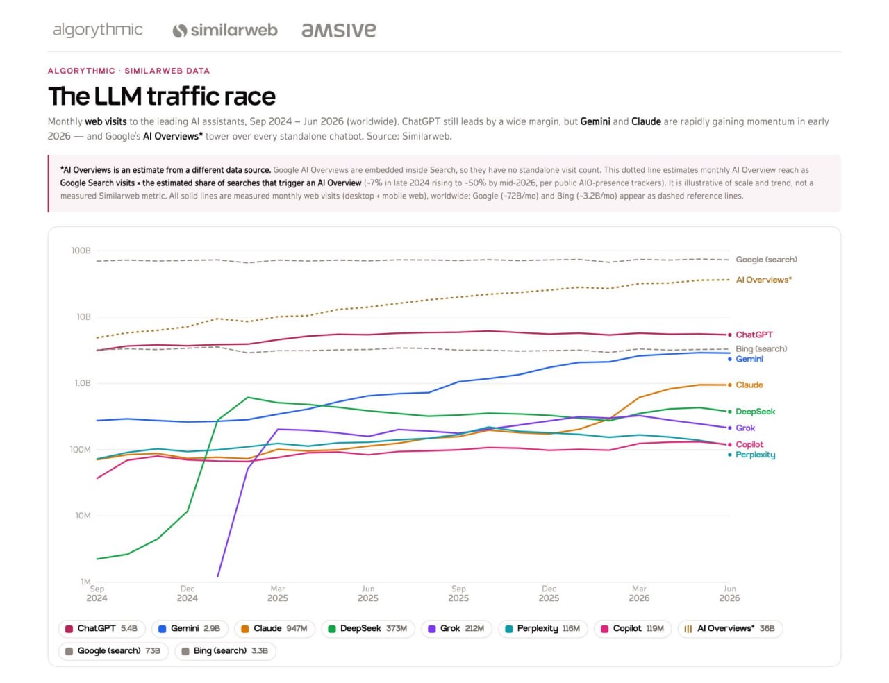
Task: Click the 10B y-axis label
Action: (83, 317)
